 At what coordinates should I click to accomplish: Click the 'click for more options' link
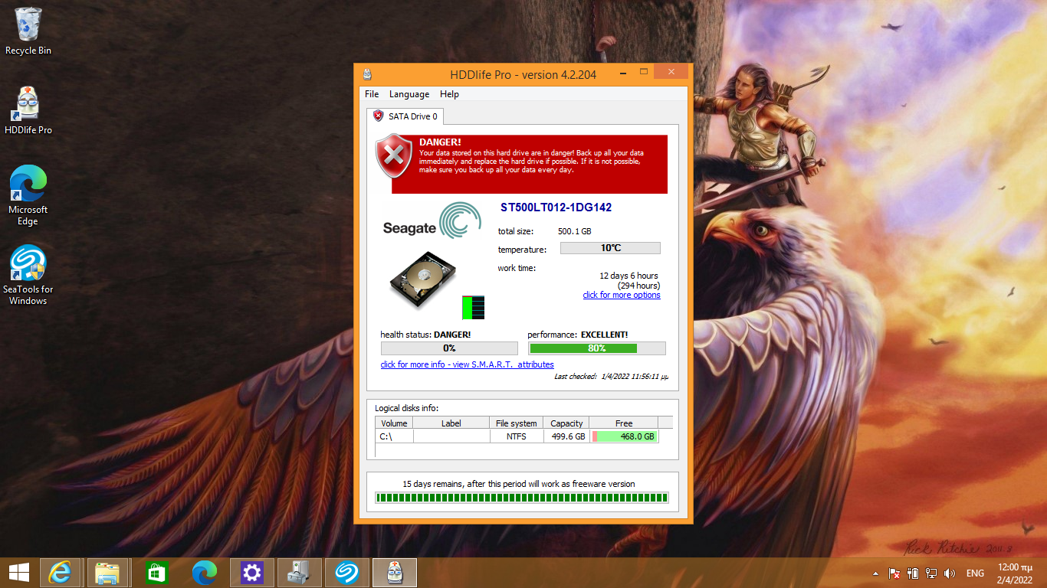point(621,295)
